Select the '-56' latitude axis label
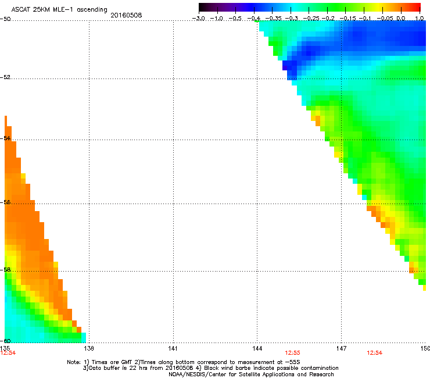430x378 pixels. pos(5,202)
